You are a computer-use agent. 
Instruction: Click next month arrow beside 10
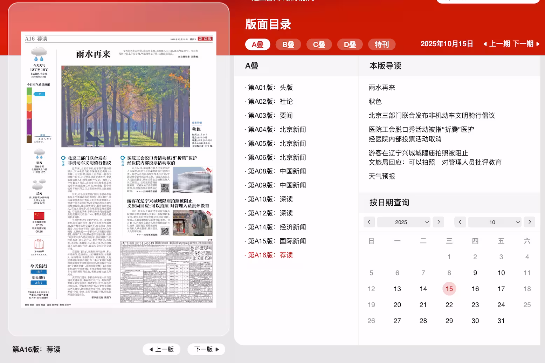[530, 222]
